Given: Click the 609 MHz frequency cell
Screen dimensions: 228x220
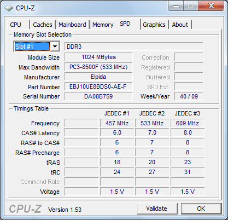Looking at the screenshot, I should click(x=188, y=123).
